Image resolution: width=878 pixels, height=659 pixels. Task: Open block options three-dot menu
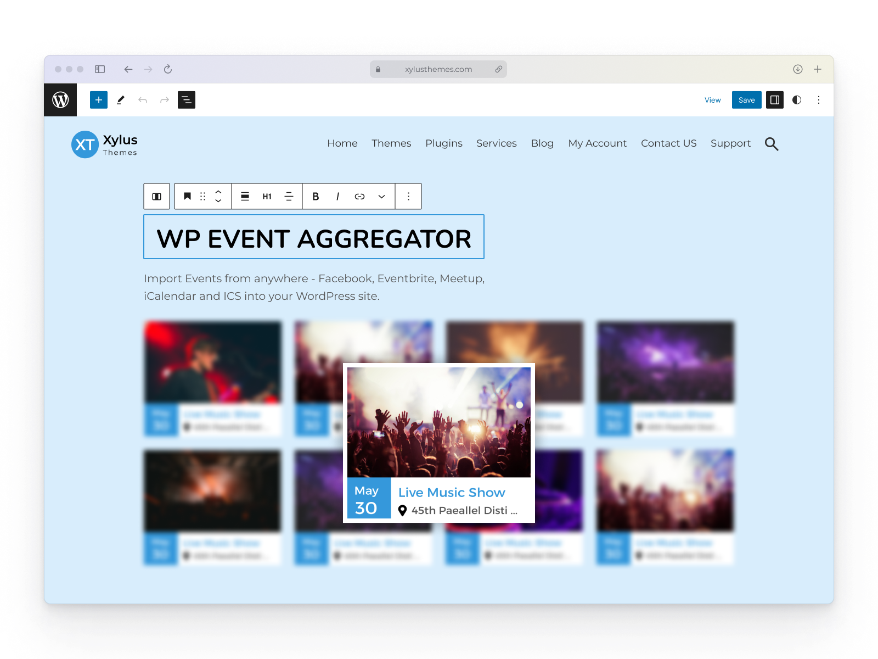pos(408,196)
